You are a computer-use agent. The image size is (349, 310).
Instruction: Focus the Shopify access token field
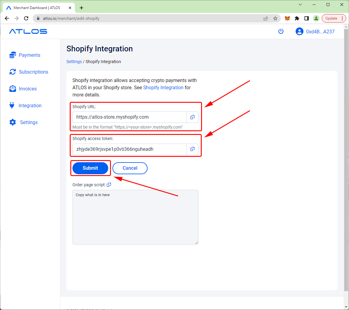[x=130, y=149]
